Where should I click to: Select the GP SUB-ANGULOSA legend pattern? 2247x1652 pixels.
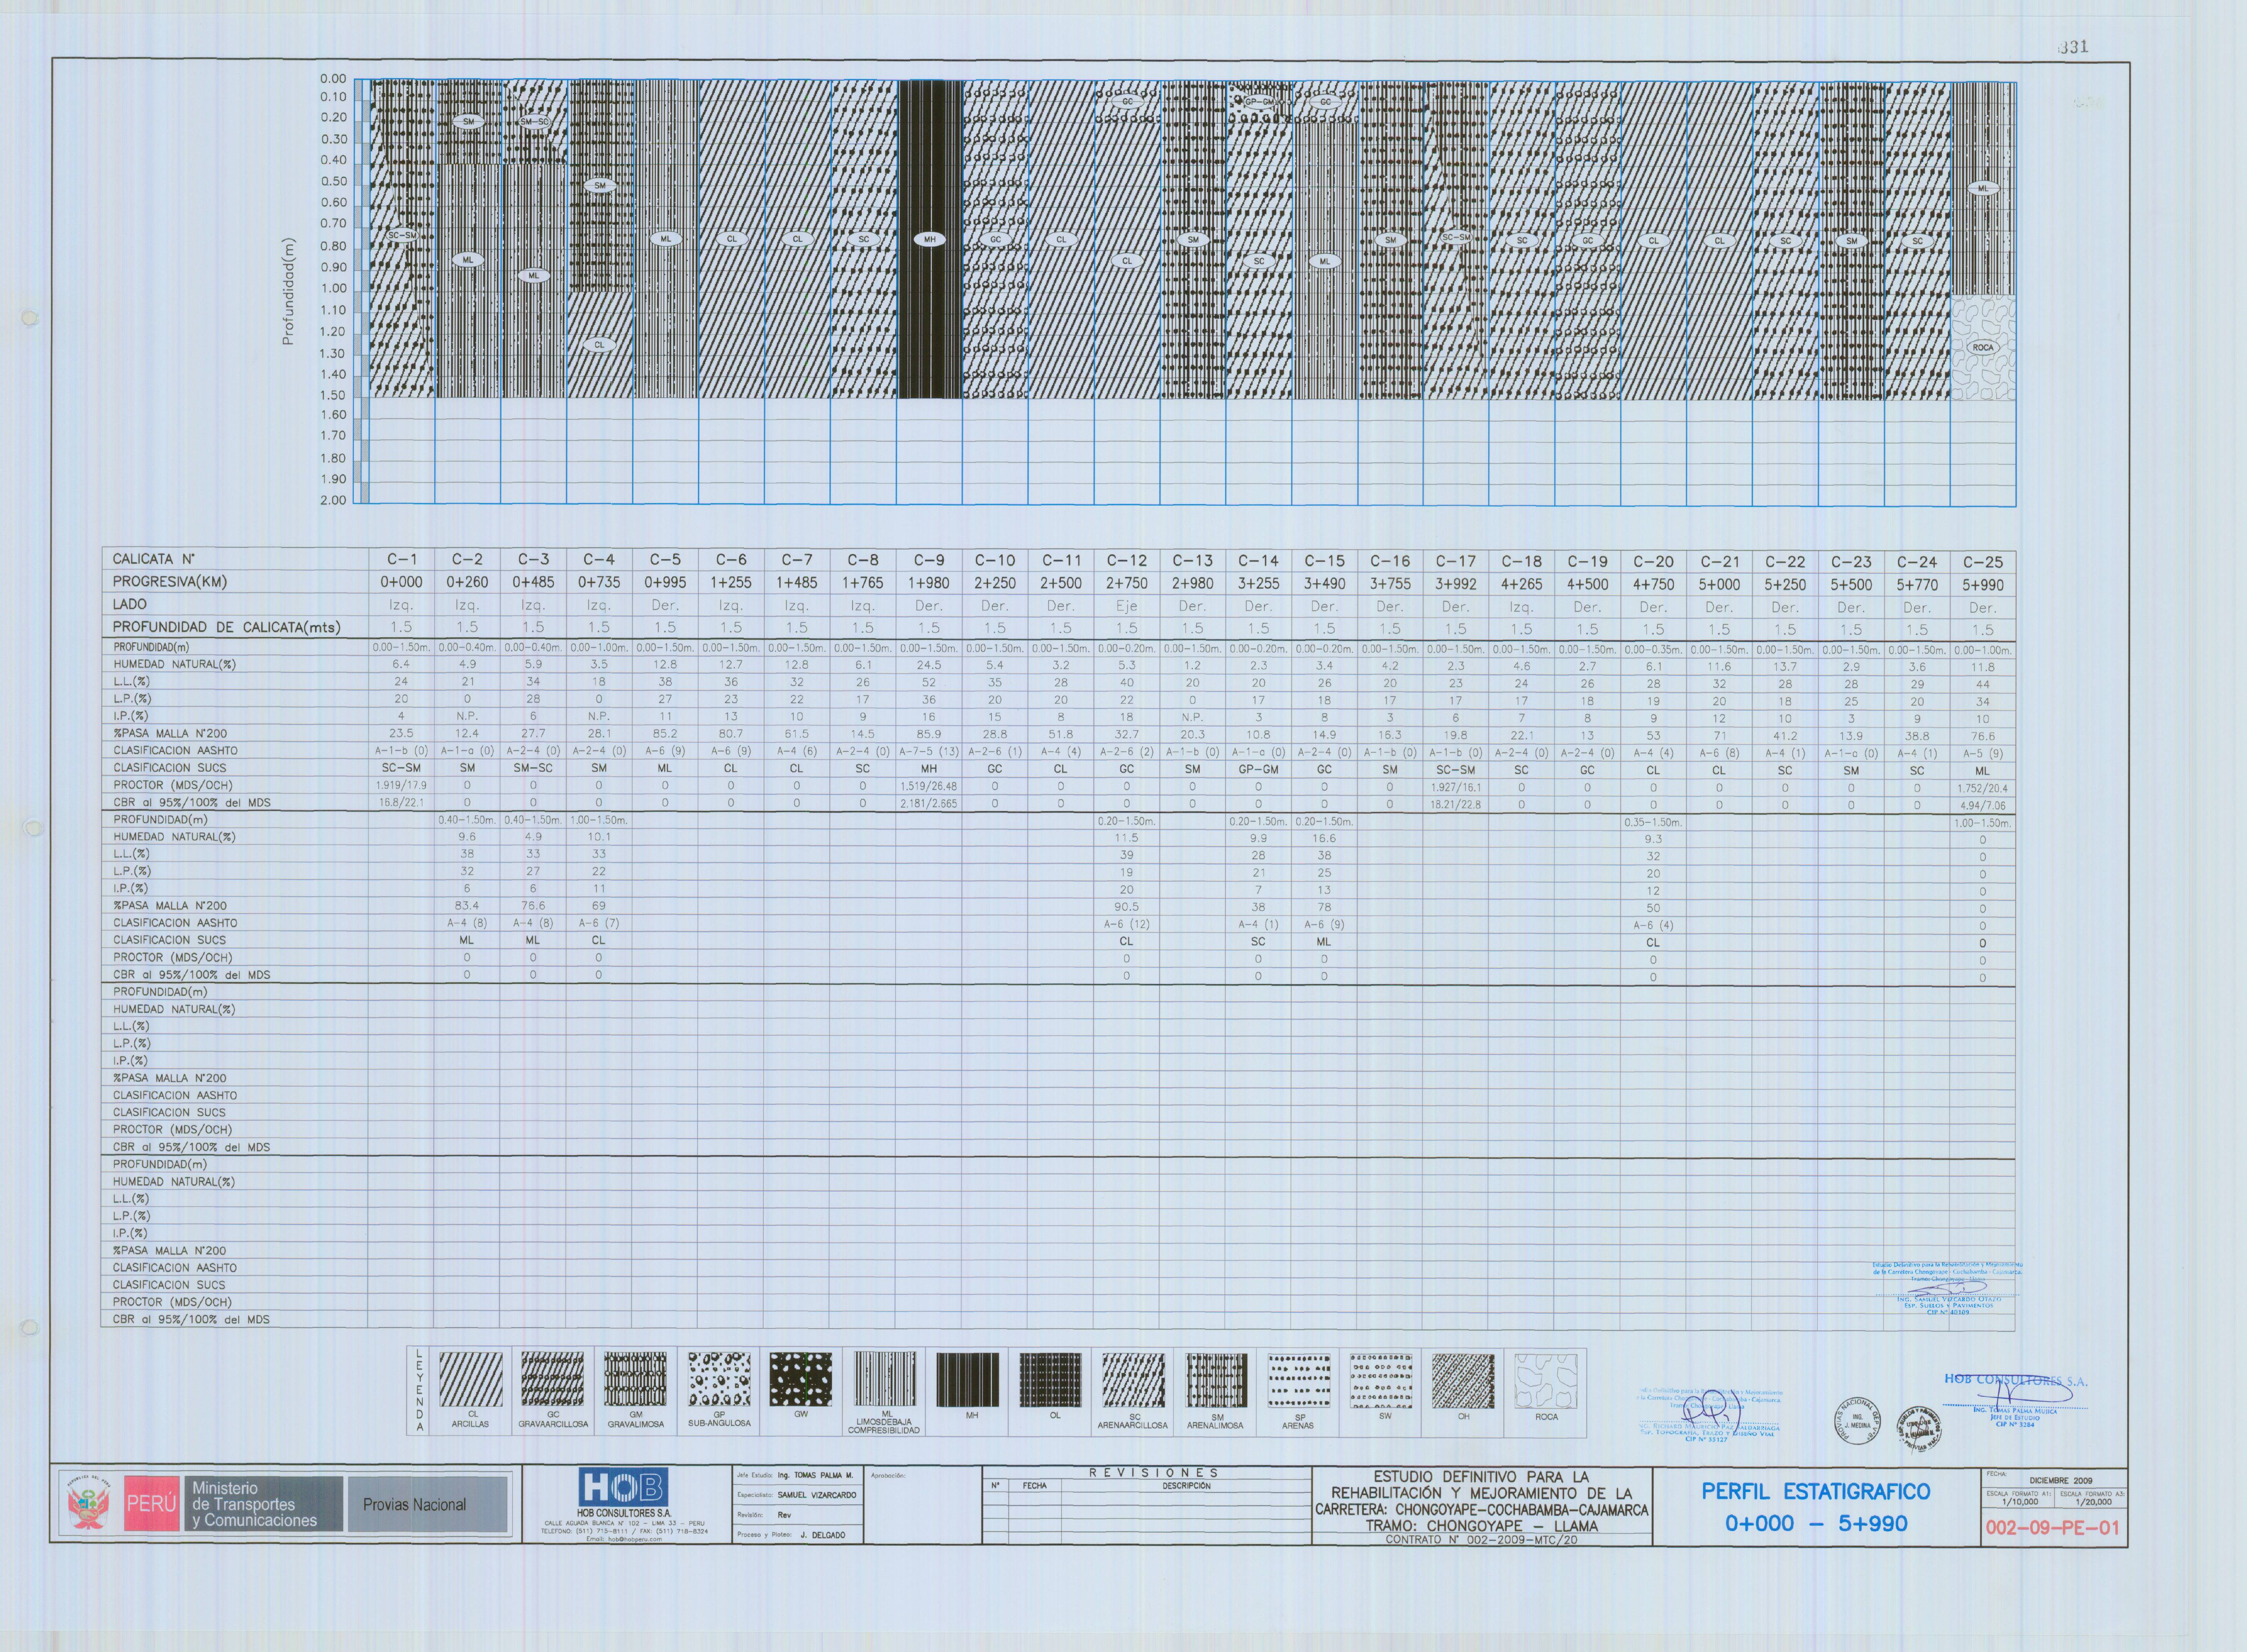719,1380
